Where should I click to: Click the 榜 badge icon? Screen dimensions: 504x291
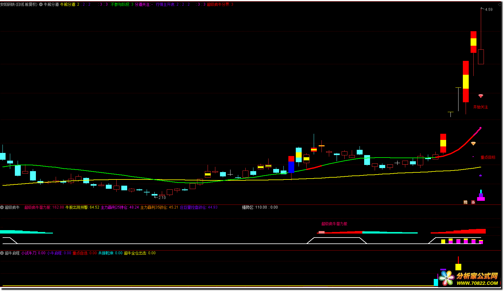(x=466, y=202)
